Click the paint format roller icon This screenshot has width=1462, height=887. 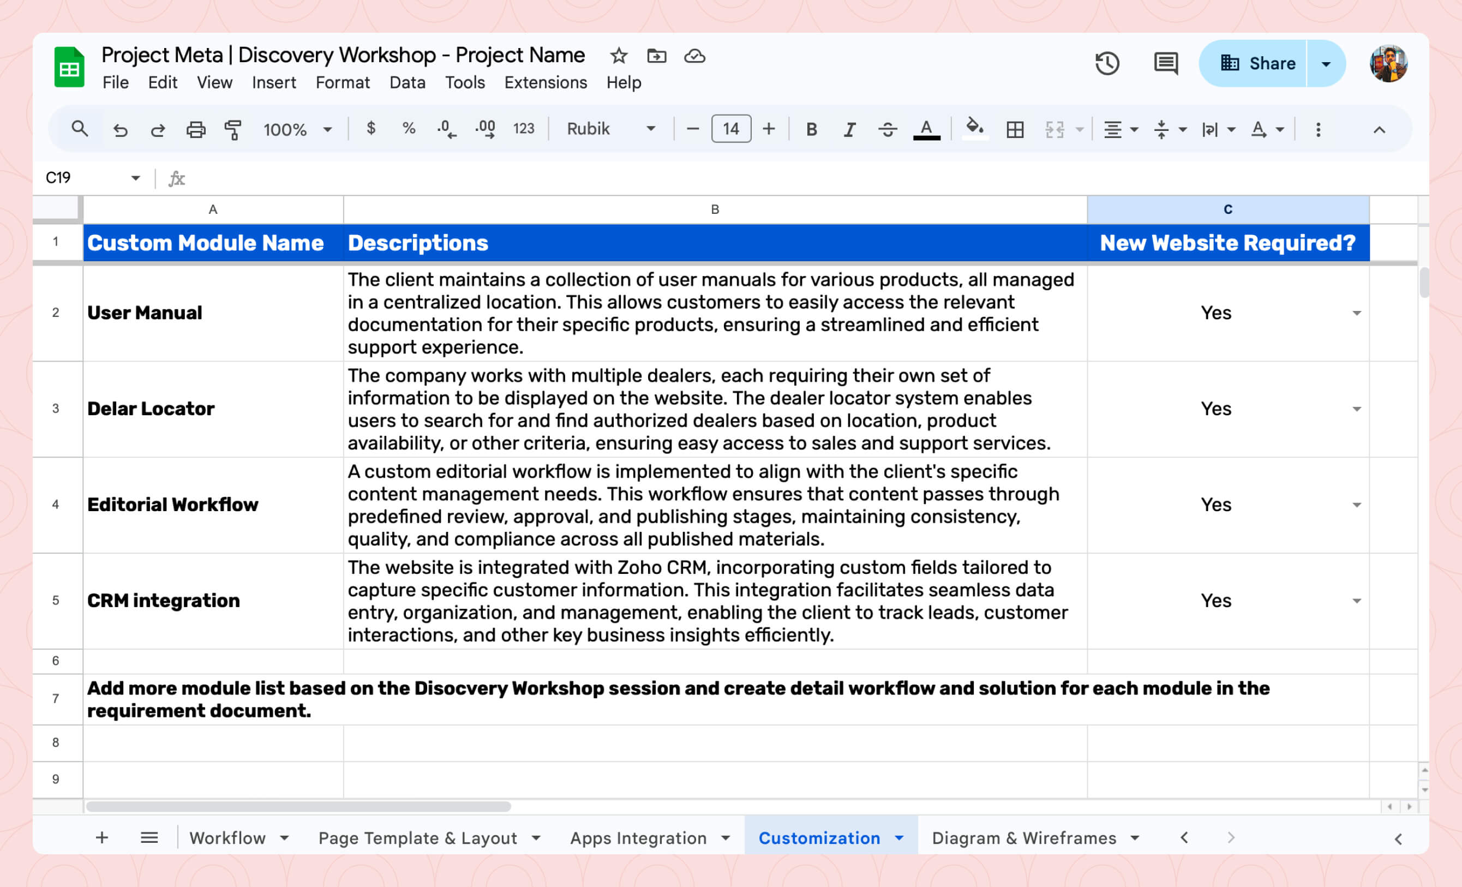pos(232,129)
